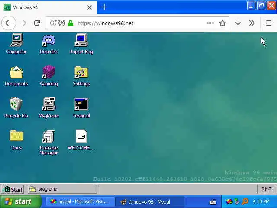Open the Documents folder icon
The height and width of the screenshot is (208, 277).
tap(16, 76)
